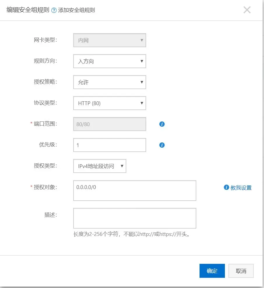Click the priority input showing value 1
Viewport: 264px width, 288px height.
[x=109, y=145]
